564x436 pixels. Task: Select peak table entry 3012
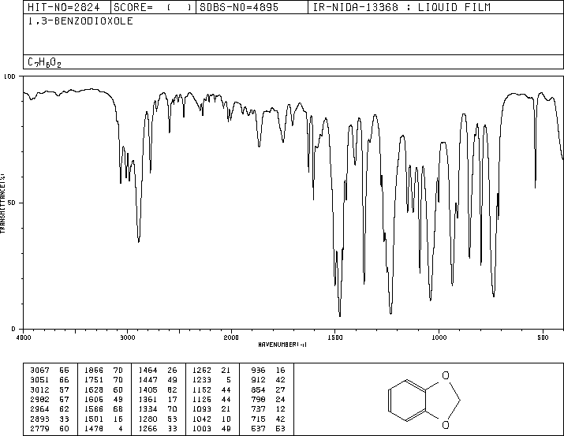click(39, 389)
